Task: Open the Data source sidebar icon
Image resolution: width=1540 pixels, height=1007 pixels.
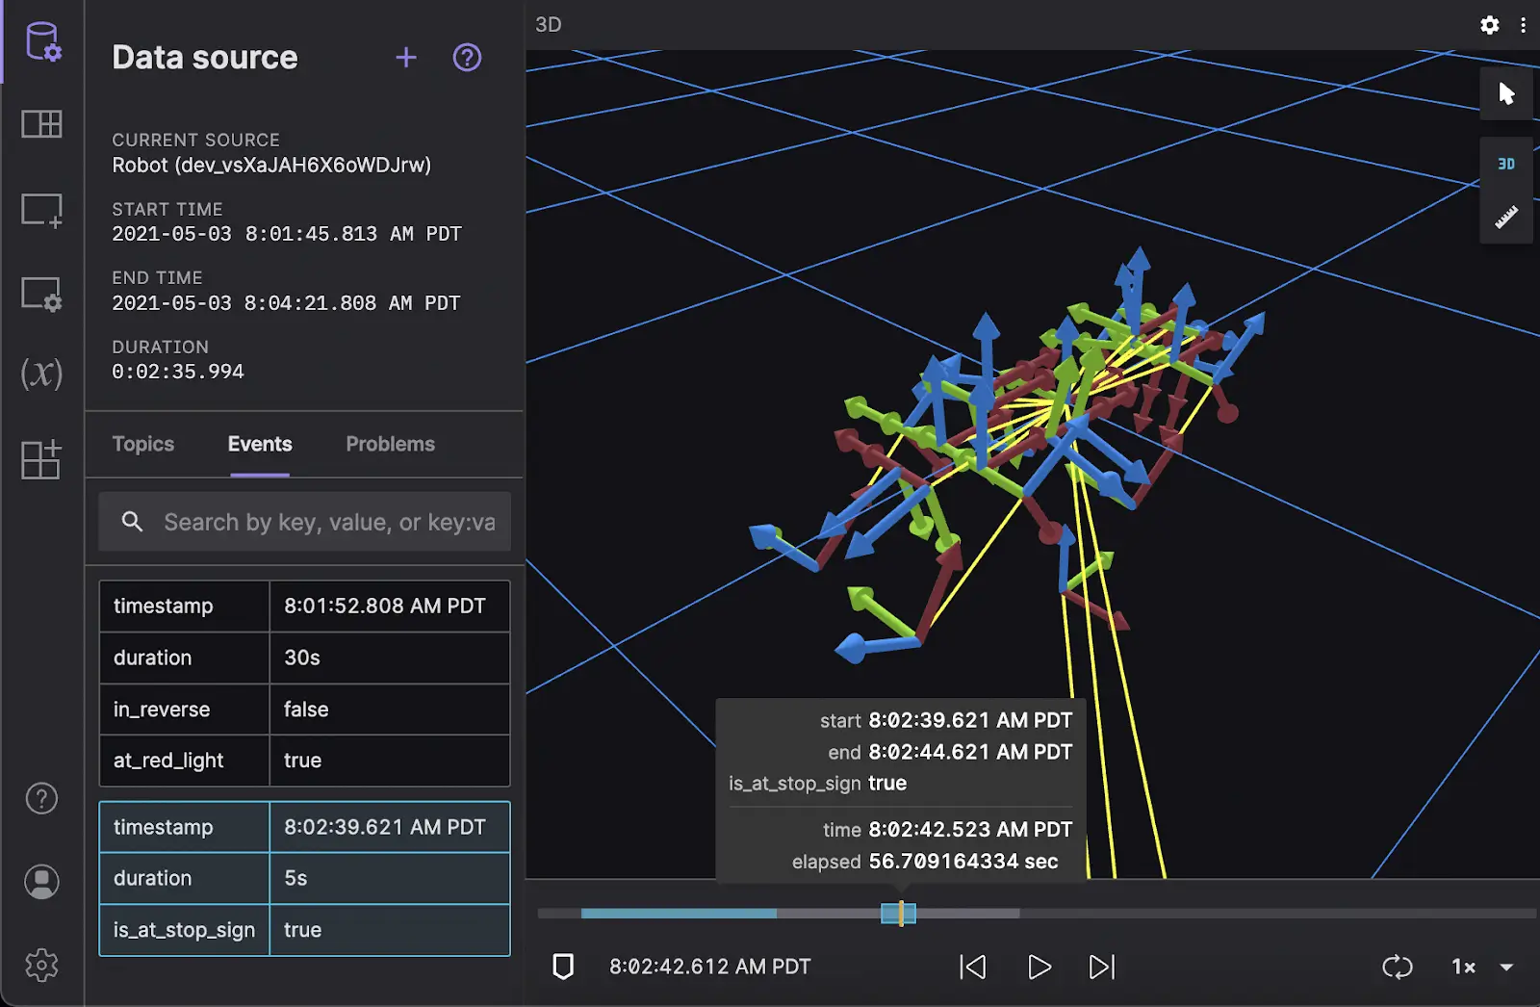Action: tap(42, 42)
